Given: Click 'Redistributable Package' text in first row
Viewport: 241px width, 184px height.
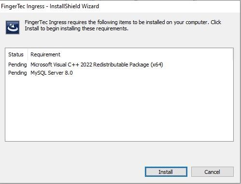Looking at the screenshot, I should pyautogui.click(x=121, y=65).
